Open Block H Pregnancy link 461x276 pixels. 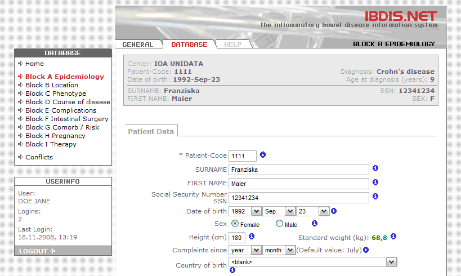(x=55, y=136)
